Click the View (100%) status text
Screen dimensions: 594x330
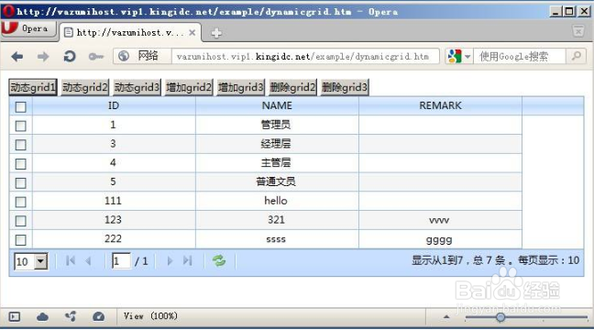coord(150,316)
